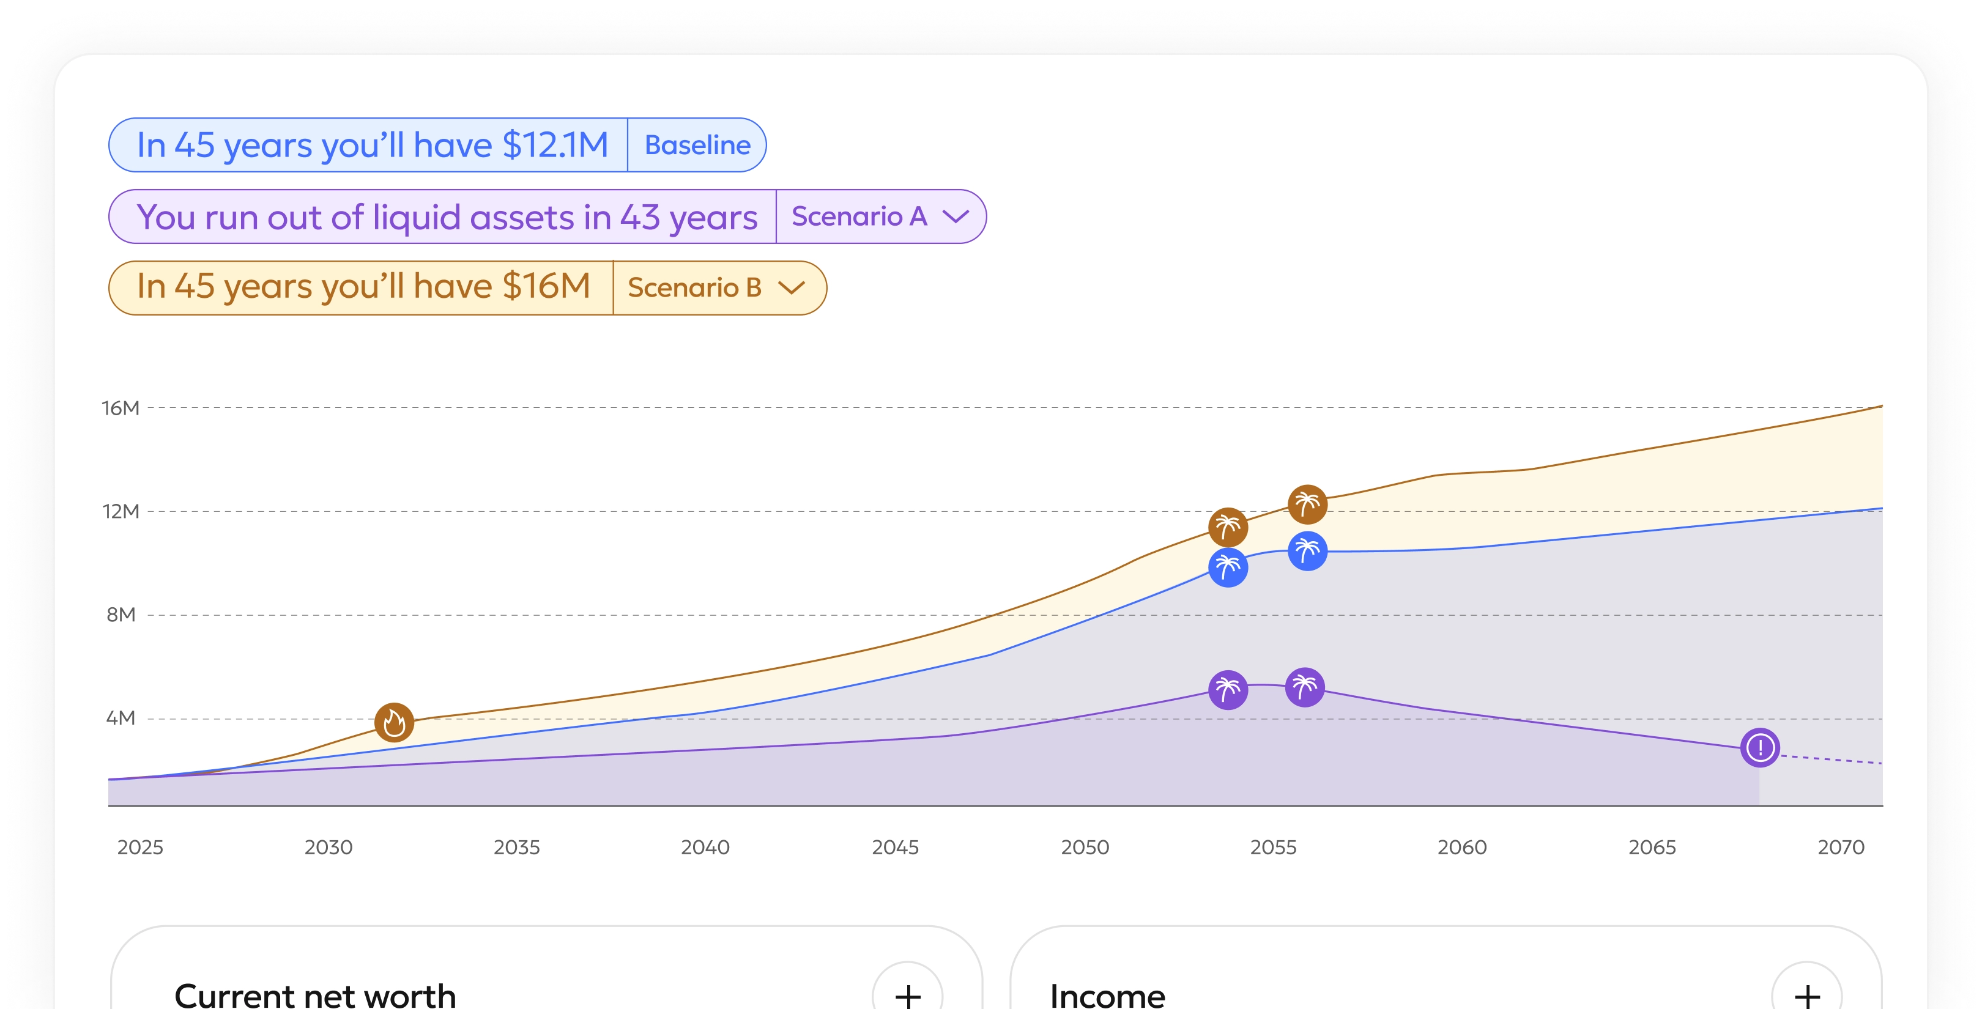
Task: Click the Income card header
Action: [x=1108, y=994]
